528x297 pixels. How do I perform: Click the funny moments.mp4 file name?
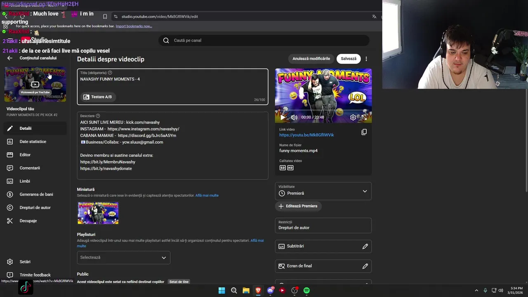(298, 151)
